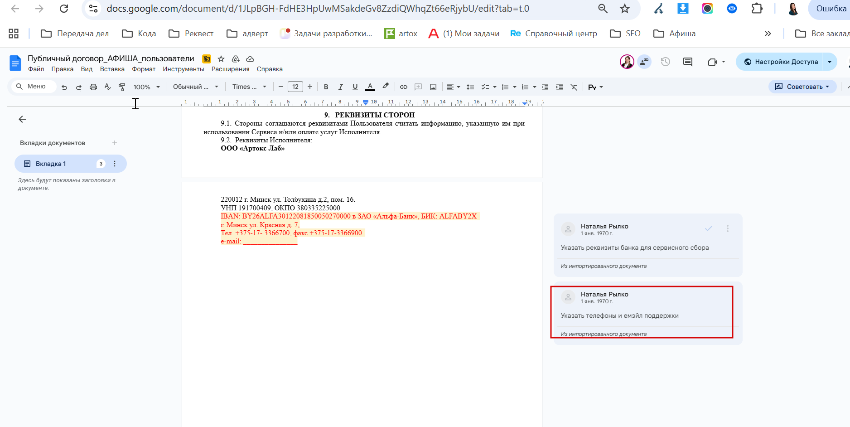The image size is (850, 427).
Task: Reload the browser page
Action: click(x=64, y=9)
